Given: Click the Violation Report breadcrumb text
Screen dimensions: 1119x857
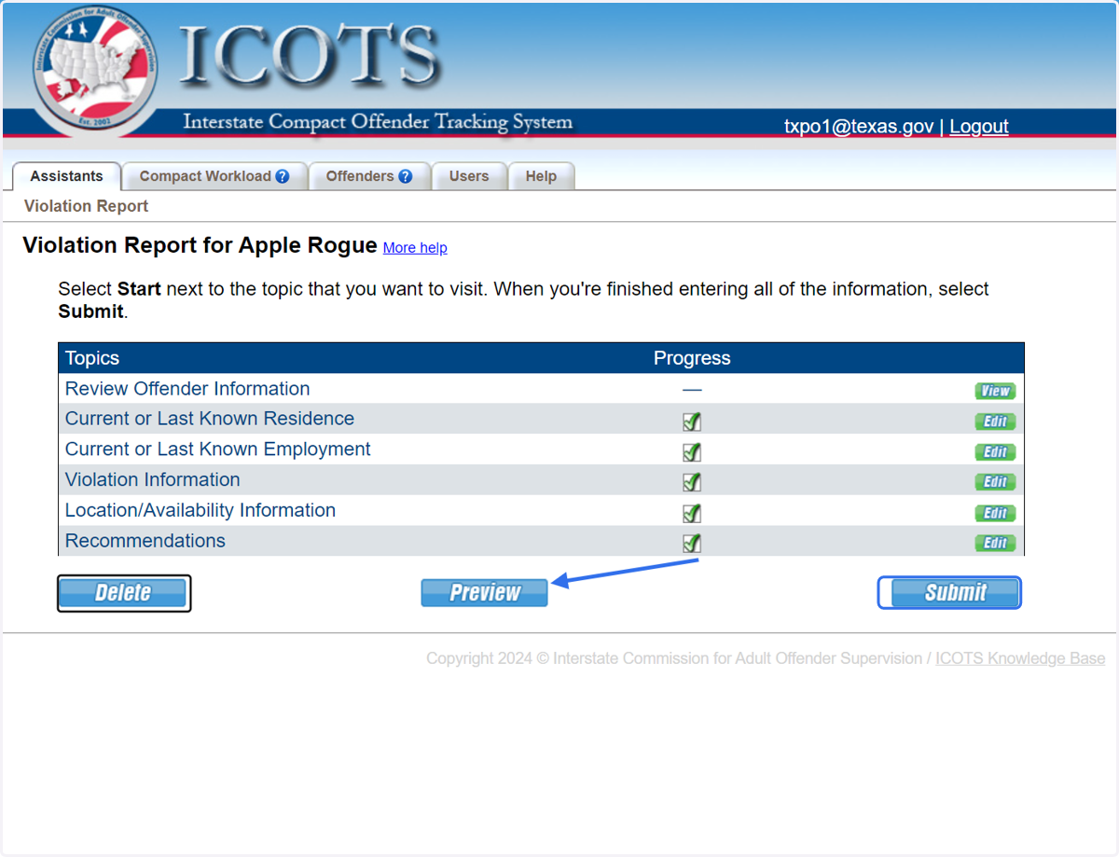Looking at the screenshot, I should pyautogui.click(x=87, y=206).
